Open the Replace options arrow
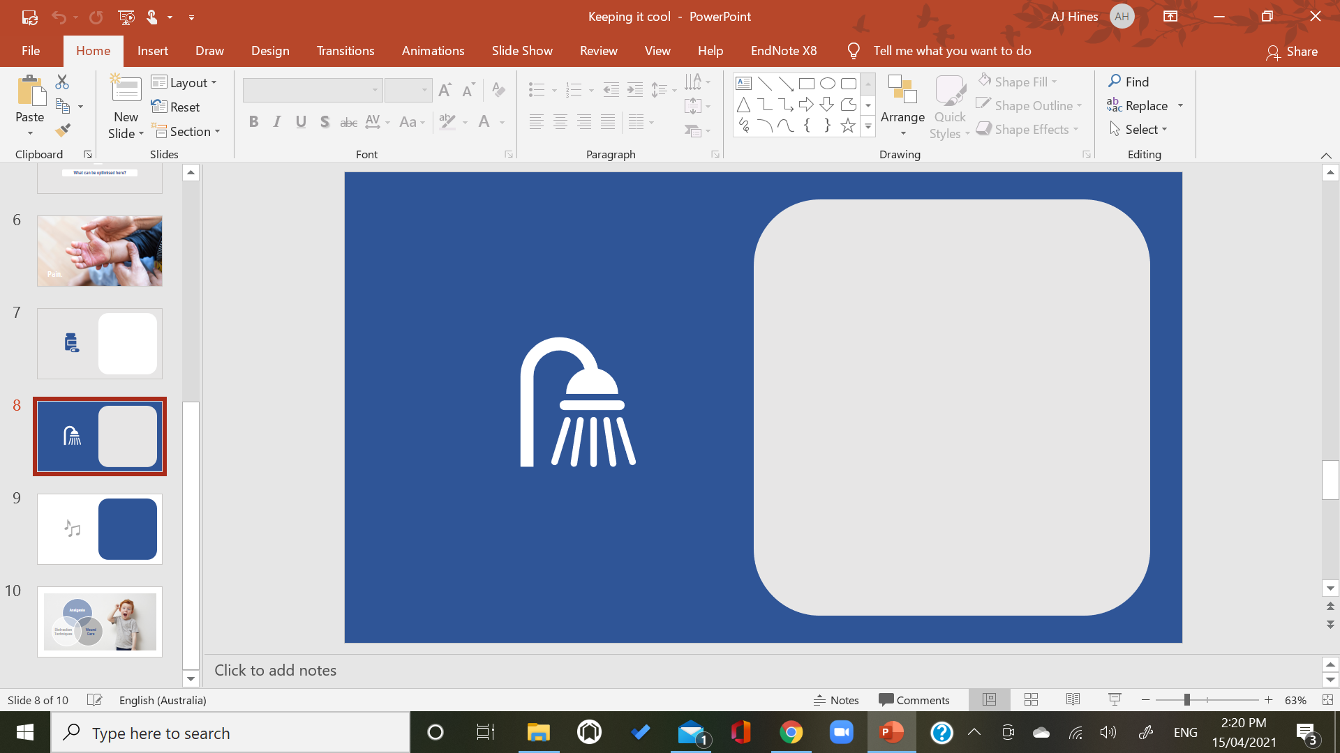This screenshot has height=753, width=1340. coord(1181,106)
